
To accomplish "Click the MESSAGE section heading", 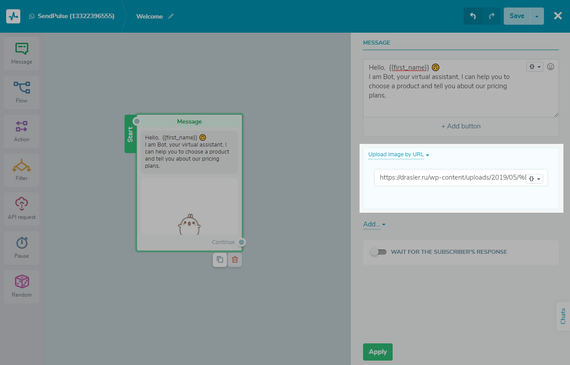I will pyautogui.click(x=377, y=43).
